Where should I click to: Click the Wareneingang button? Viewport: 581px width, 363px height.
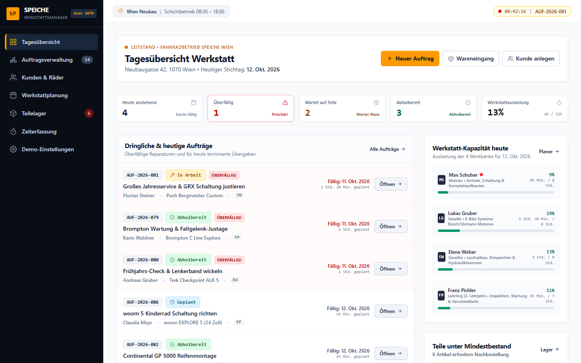[471, 58]
